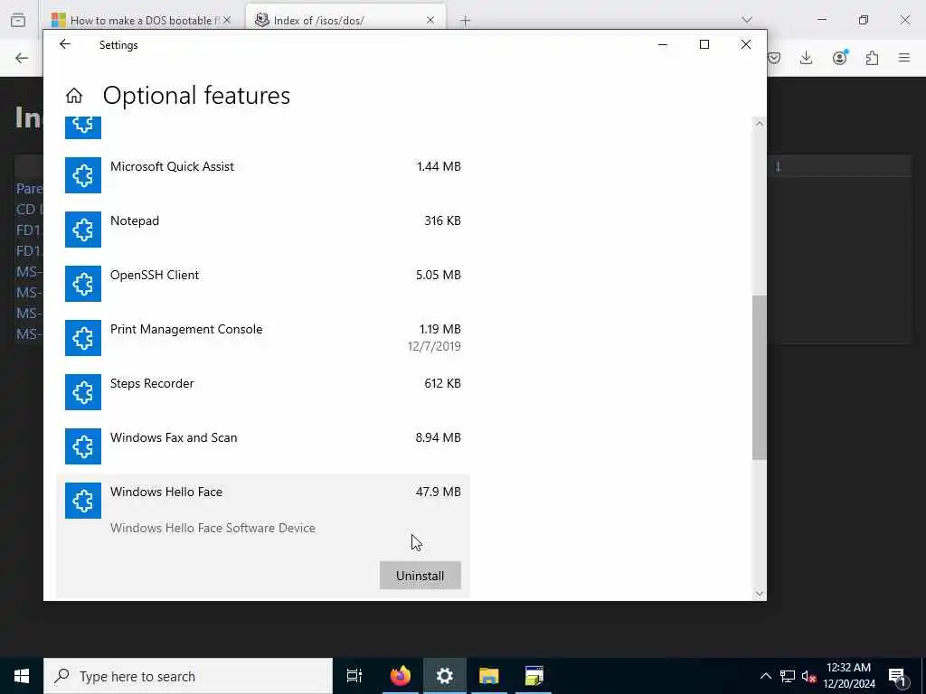926x694 pixels.
Task: Select the Notepad feature name
Action: [x=135, y=220]
